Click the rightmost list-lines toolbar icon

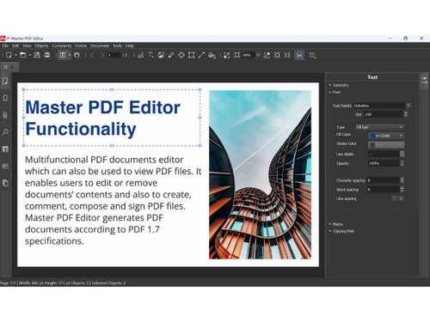pyautogui.click(x=312, y=55)
